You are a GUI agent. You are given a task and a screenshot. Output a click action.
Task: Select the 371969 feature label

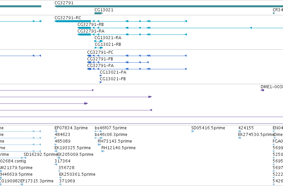coord(67,181)
